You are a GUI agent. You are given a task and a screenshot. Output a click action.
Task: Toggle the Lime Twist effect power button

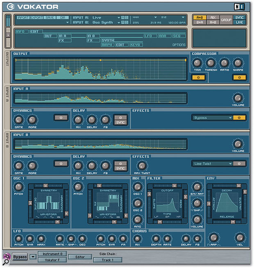pyautogui.click(x=239, y=164)
